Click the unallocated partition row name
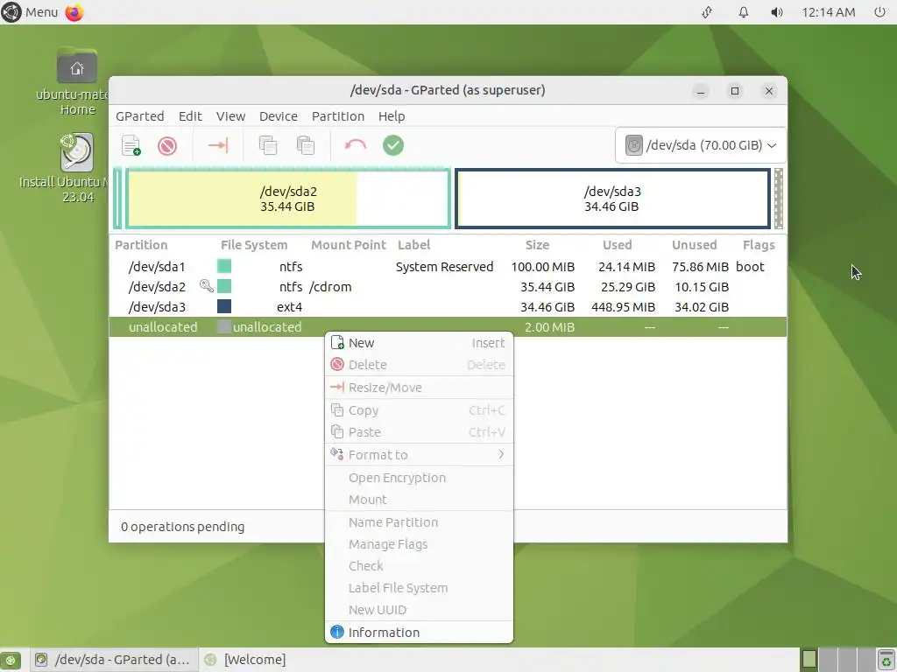Viewport: 897px width, 672px height. (163, 327)
